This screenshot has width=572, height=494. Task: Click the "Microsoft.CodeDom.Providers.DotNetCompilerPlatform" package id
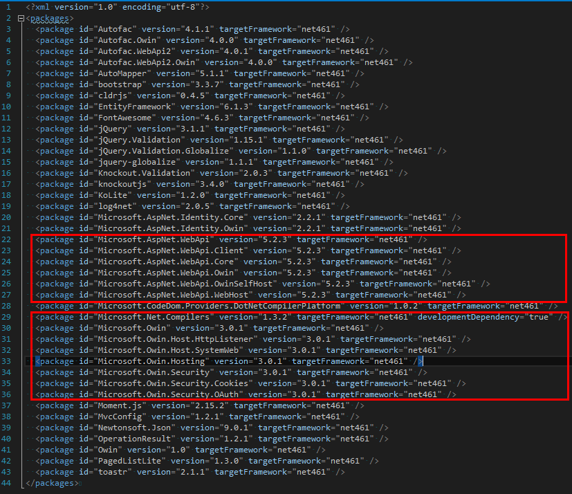click(219, 306)
